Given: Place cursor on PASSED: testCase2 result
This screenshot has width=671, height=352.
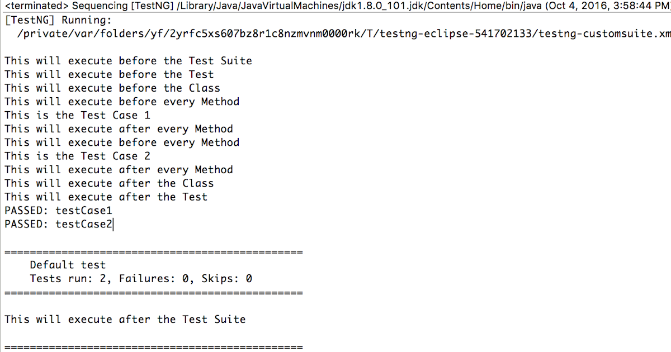Looking at the screenshot, I should (58, 224).
